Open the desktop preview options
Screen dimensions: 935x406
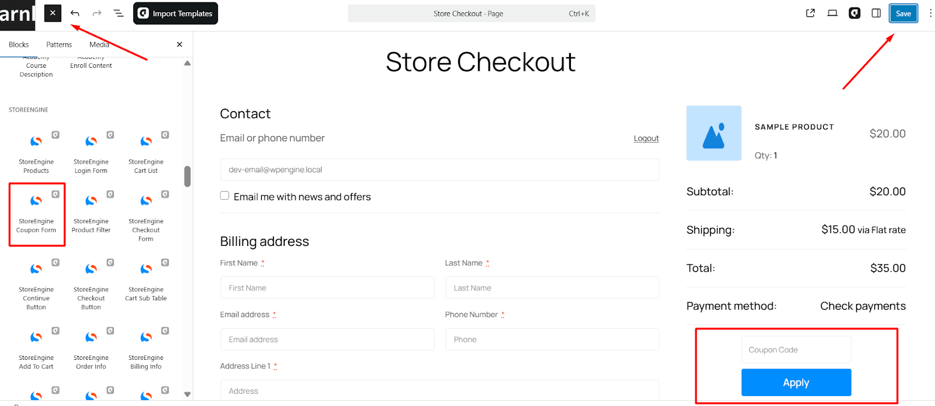832,13
